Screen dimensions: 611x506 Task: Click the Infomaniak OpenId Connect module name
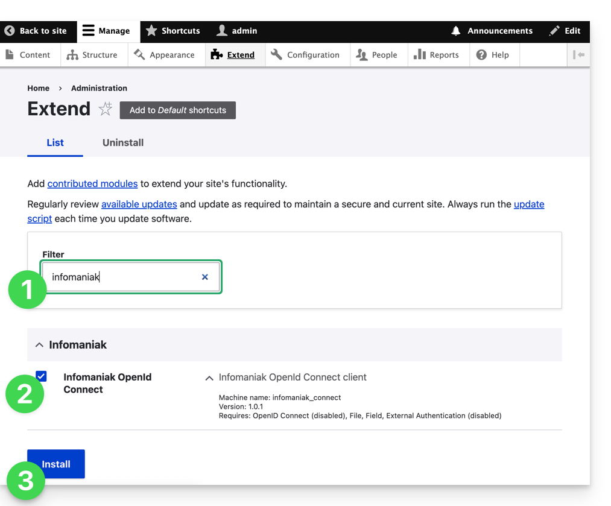[107, 384]
